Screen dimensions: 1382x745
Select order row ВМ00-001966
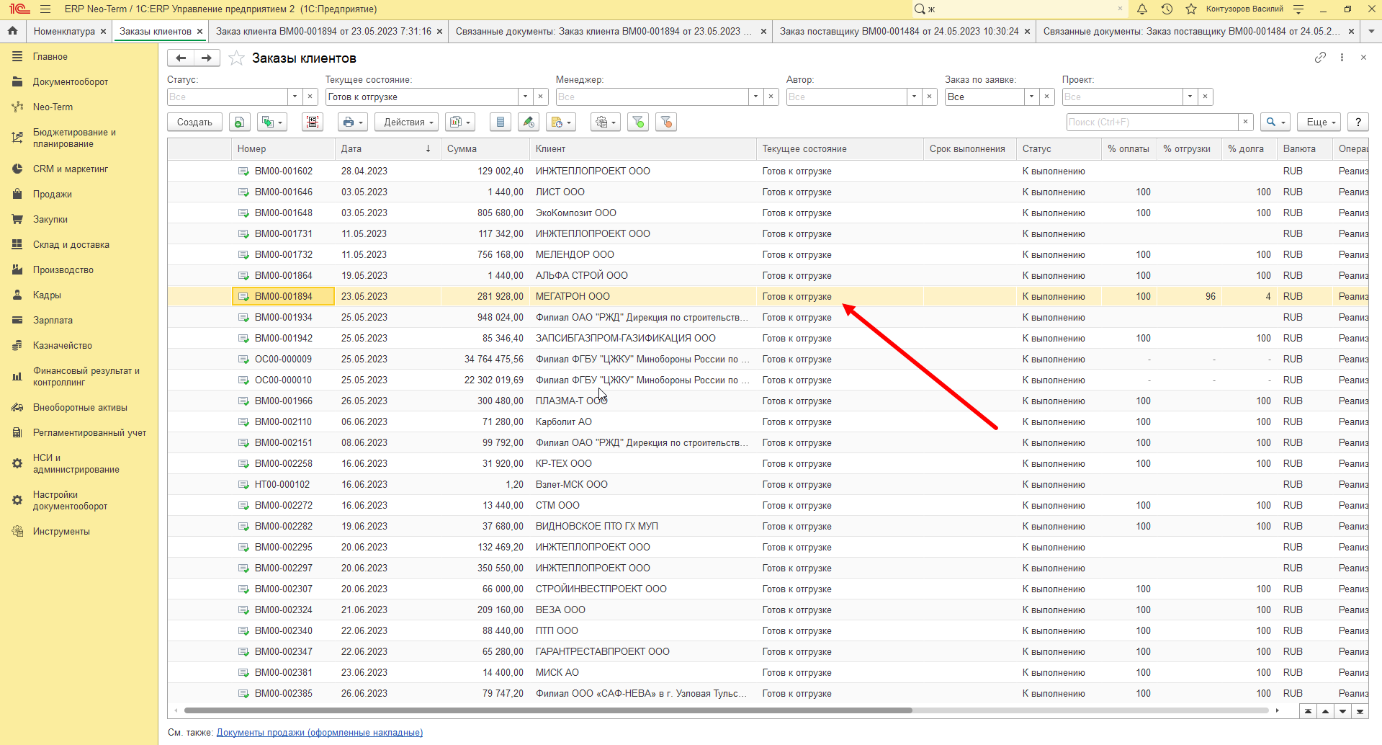point(768,401)
